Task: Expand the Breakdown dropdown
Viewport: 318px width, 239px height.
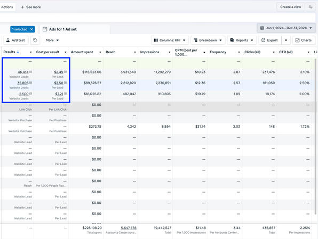Action: click(208, 40)
